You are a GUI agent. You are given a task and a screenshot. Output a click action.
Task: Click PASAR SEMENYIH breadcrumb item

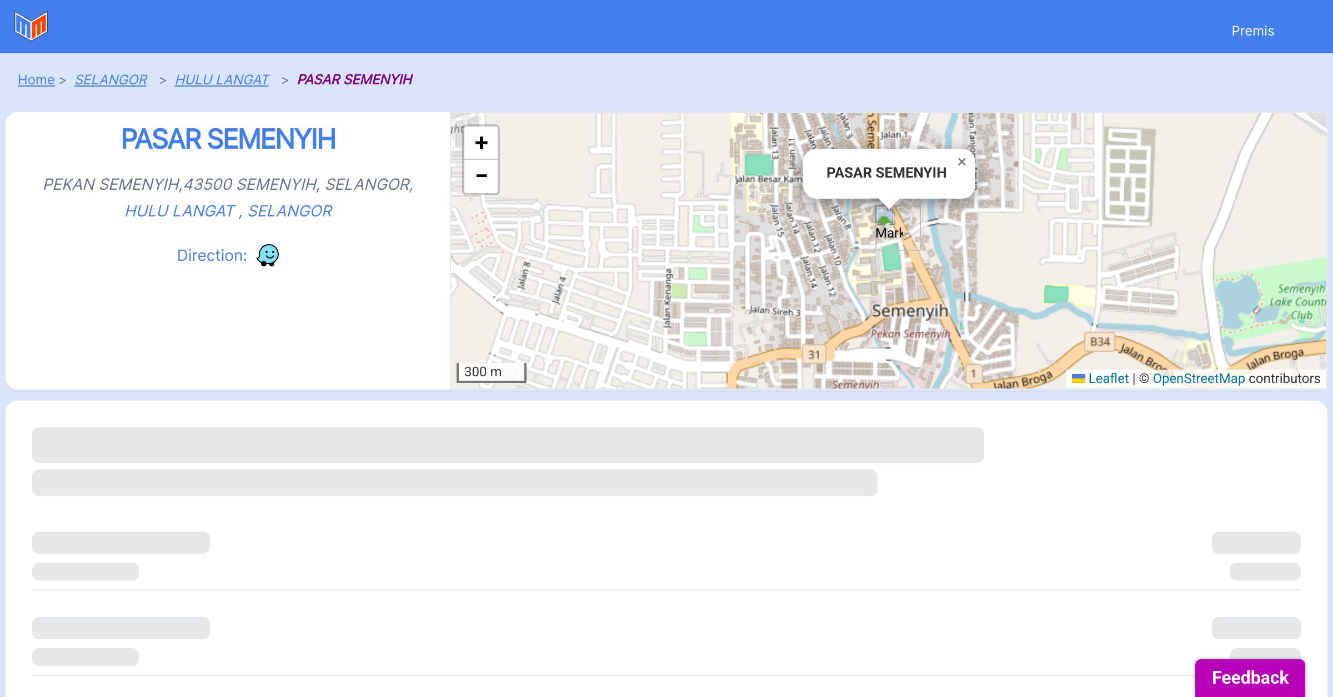[354, 80]
